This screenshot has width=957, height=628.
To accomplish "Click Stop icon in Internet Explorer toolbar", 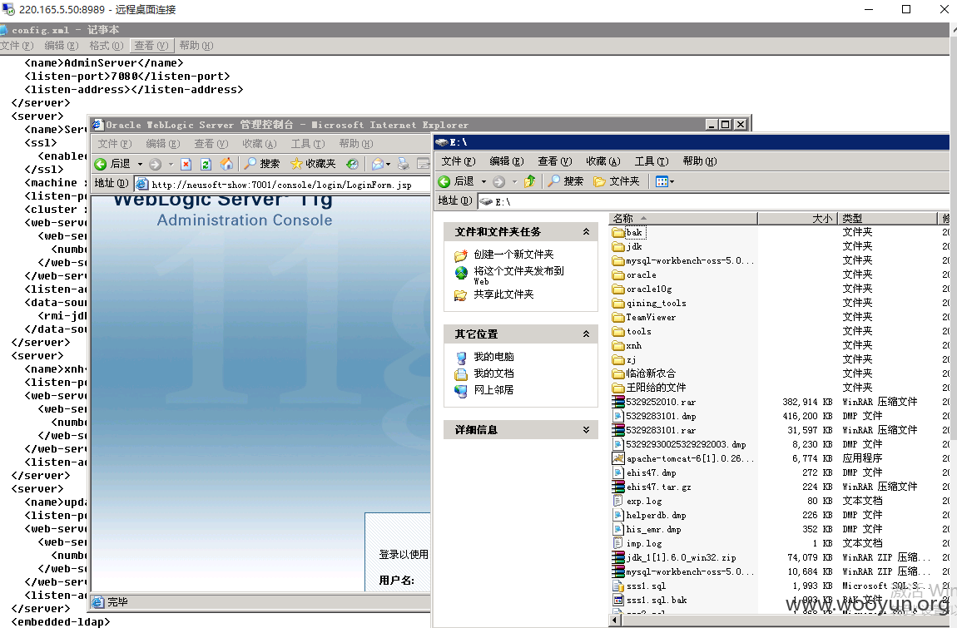I will click(186, 164).
